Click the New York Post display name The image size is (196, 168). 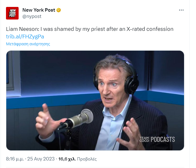39,10
